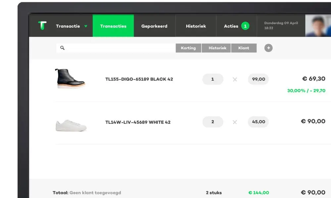Expand the Transactie dropdown arrow

click(86, 26)
